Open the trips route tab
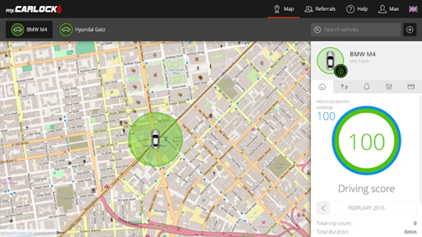Viewport: 422px width, 237px height. point(344,87)
